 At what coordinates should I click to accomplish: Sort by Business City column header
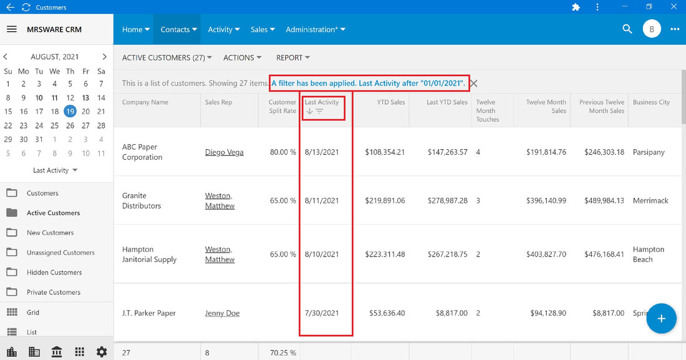point(651,102)
